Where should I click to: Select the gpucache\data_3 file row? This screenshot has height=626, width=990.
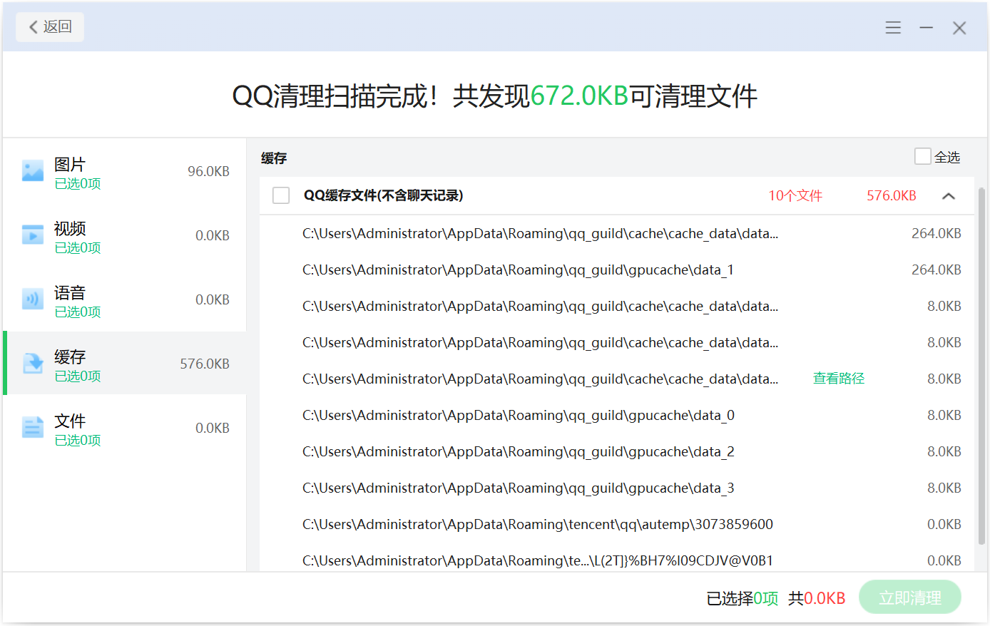(x=617, y=488)
